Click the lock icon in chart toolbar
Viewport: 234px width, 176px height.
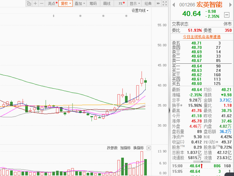coord(29,3)
